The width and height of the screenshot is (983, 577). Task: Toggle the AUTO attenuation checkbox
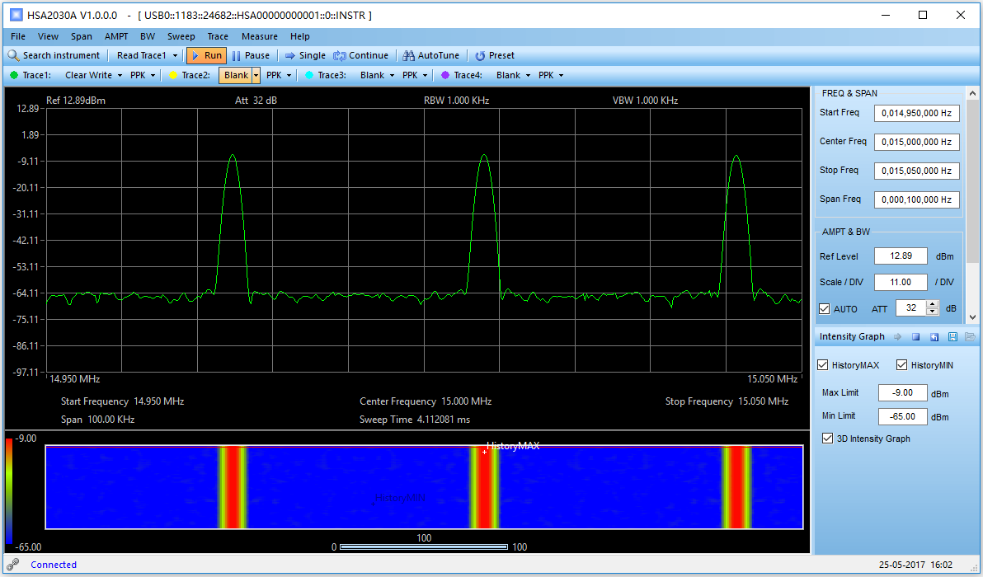825,308
